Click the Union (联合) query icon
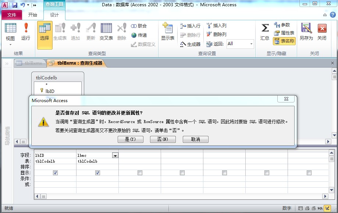 [x=139, y=26]
